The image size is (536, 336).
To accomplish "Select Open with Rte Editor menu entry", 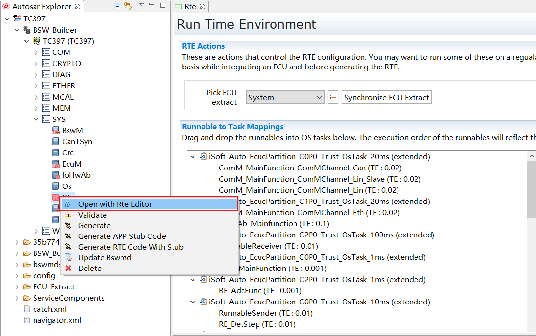I will [x=115, y=204].
